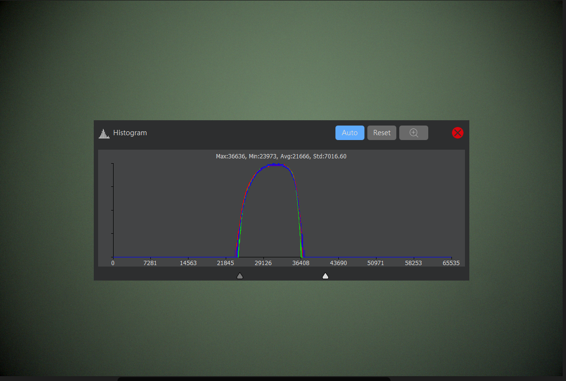Select the dark black-point slider handle
The height and width of the screenshot is (381, 566).
tap(240, 276)
